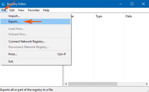Click status bar text 'Exports all or part of the registry to a file.'

(27, 90)
